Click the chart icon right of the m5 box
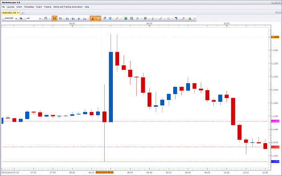The height and width of the screenshot is (176, 282). click(x=46, y=18)
